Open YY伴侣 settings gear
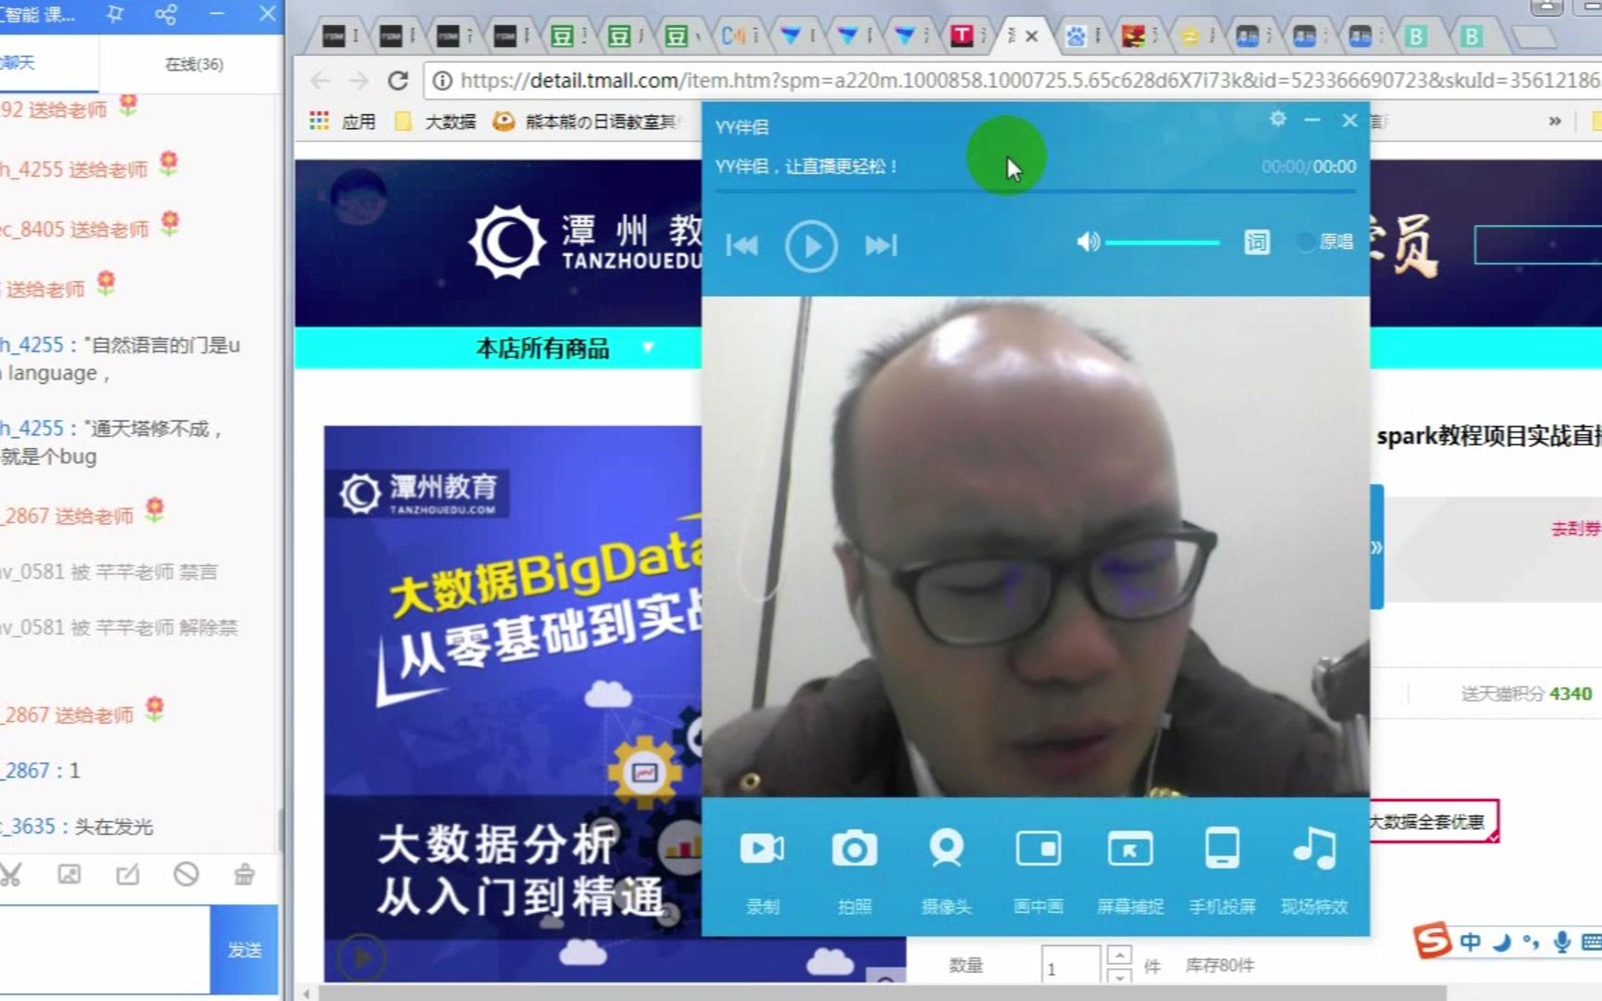Viewport: 1602px width, 1001px height. [x=1278, y=120]
